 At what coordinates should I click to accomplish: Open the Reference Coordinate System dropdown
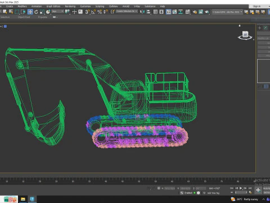58,12
